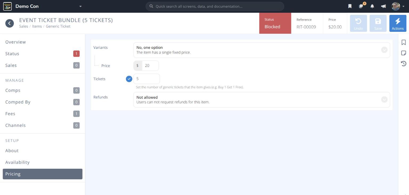Open the Actions menu button
Screen dimensions: 409x195
pyautogui.click(x=398, y=23)
